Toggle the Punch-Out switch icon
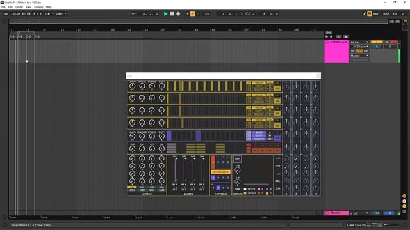 (254, 14)
